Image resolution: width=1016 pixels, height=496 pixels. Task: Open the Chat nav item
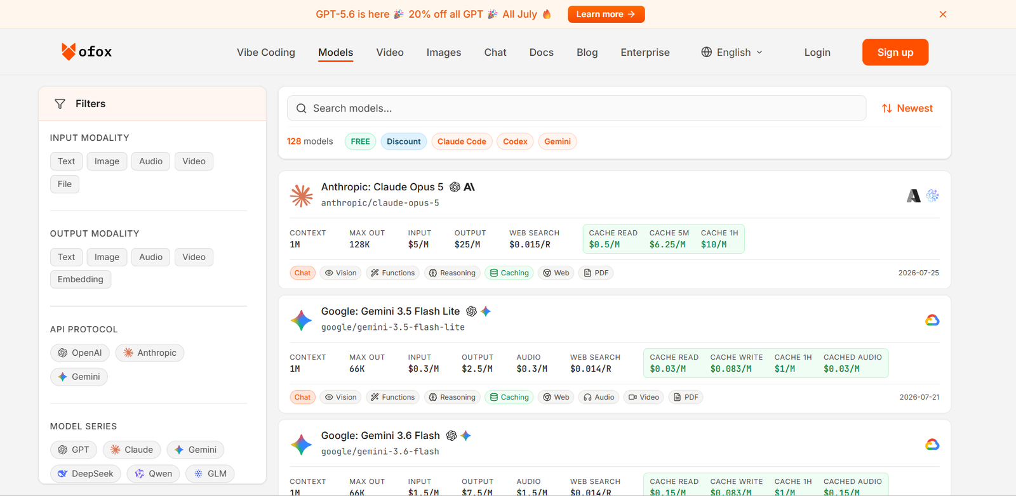point(495,52)
